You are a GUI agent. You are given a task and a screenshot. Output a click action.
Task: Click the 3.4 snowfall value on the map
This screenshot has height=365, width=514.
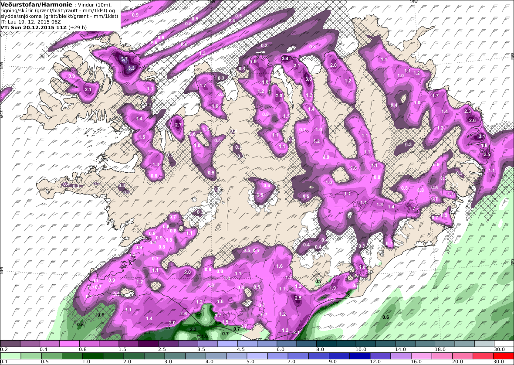285,59
